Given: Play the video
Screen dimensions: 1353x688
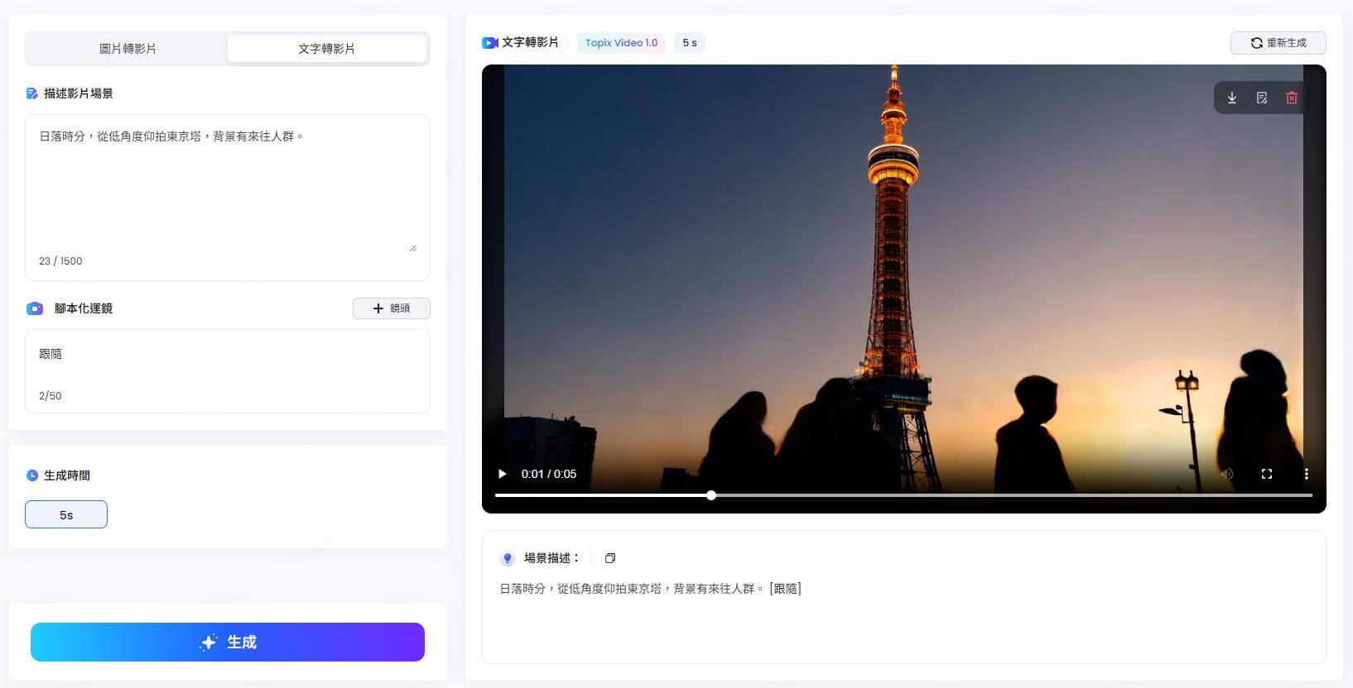Looking at the screenshot, I should click(502, 474).
